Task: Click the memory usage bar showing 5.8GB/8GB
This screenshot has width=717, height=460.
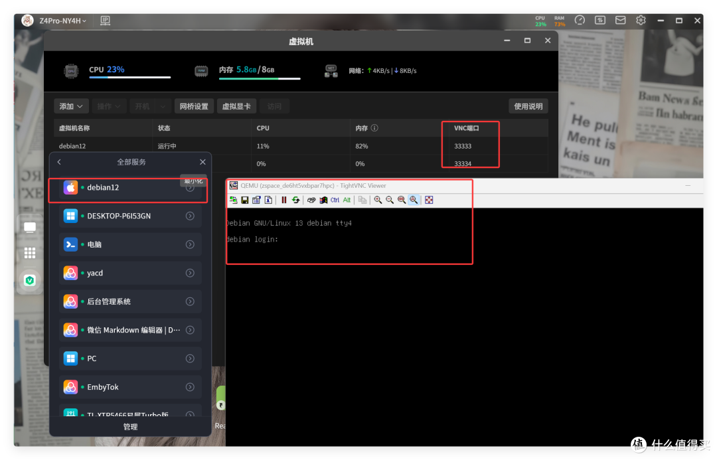Action: (x=260, y=78)
